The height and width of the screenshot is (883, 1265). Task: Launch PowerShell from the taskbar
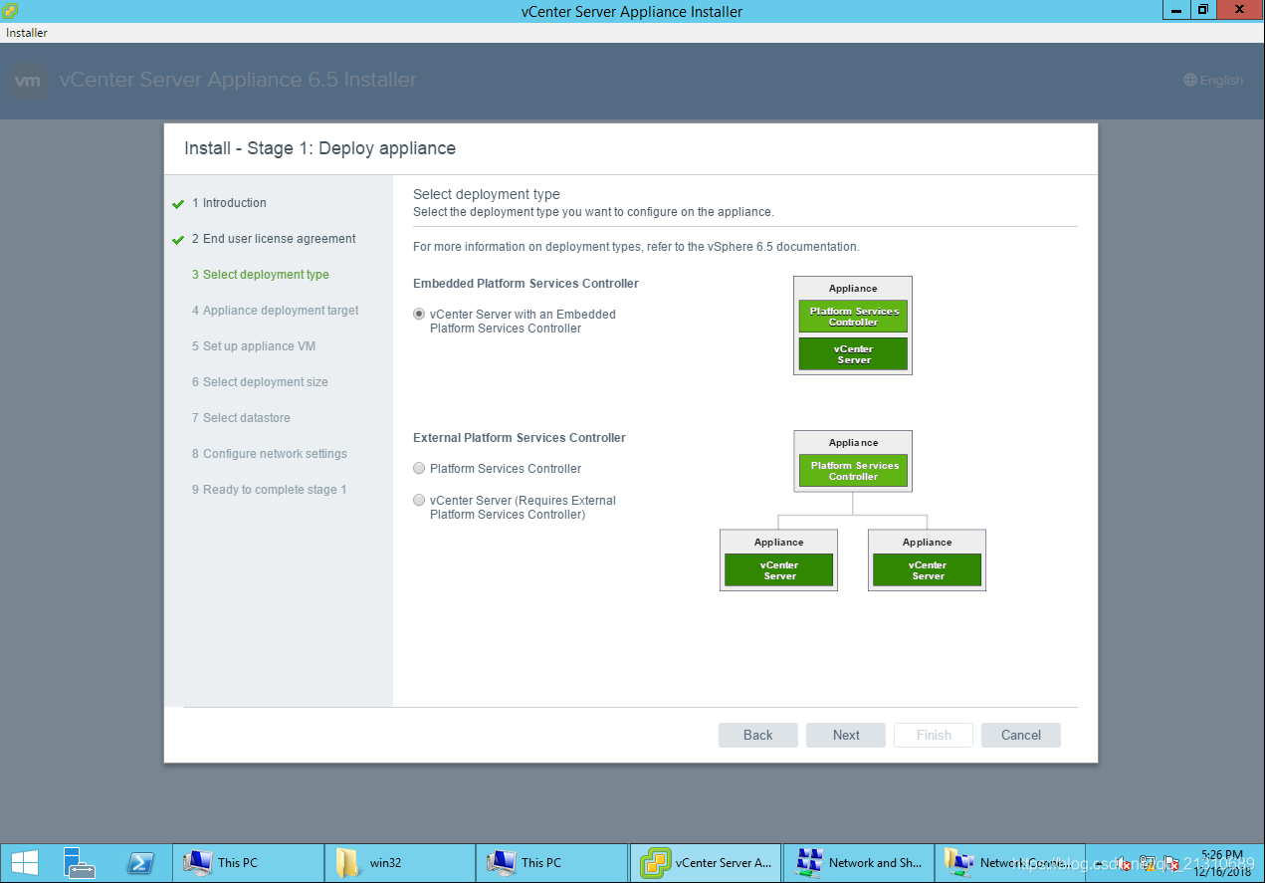pos(139,863)
